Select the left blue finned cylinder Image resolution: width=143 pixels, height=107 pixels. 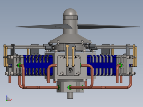pos(38,65)
